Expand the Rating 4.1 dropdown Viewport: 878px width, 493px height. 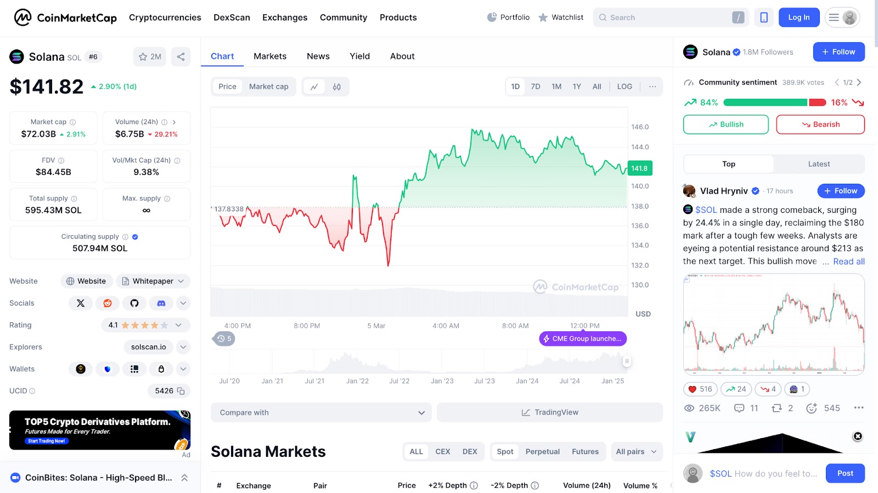click(146, 325)
